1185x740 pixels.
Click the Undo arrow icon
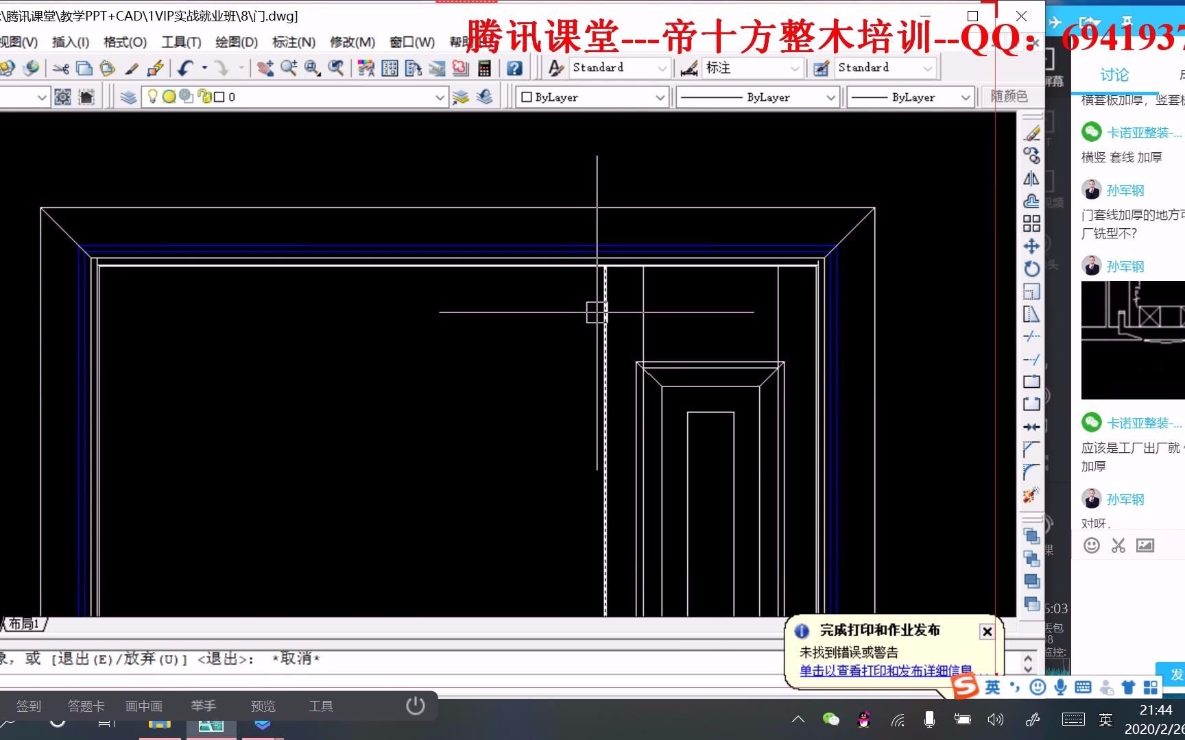point(185,69)
